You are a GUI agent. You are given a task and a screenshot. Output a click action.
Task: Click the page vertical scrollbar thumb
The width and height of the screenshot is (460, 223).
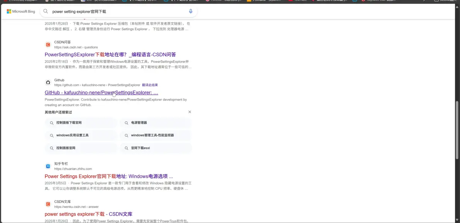(457, 130)
